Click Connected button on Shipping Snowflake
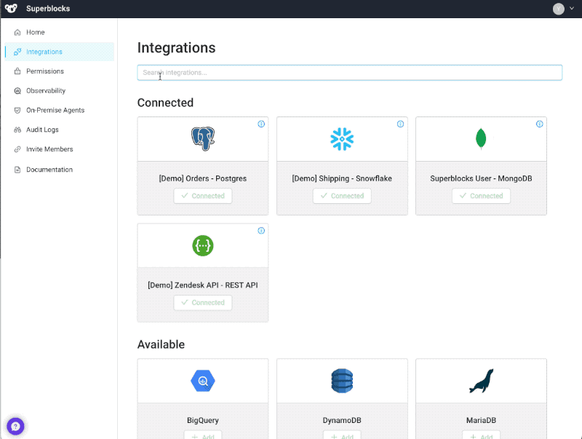 tap(342, 196)
